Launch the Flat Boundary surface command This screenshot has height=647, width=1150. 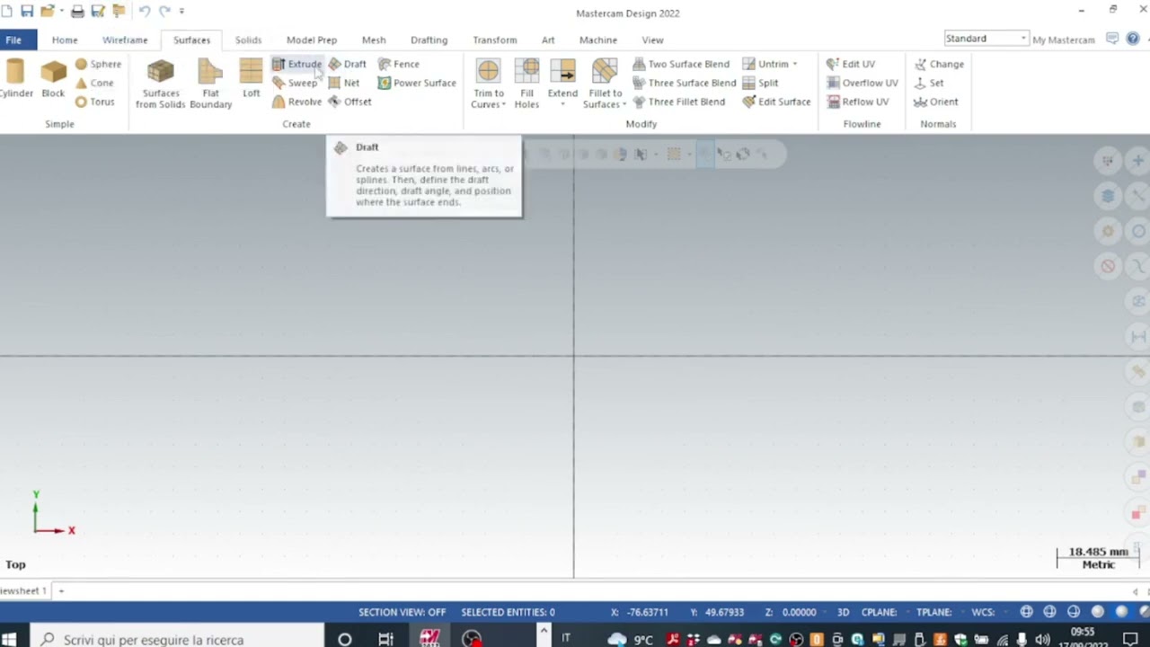coord(210,84)
